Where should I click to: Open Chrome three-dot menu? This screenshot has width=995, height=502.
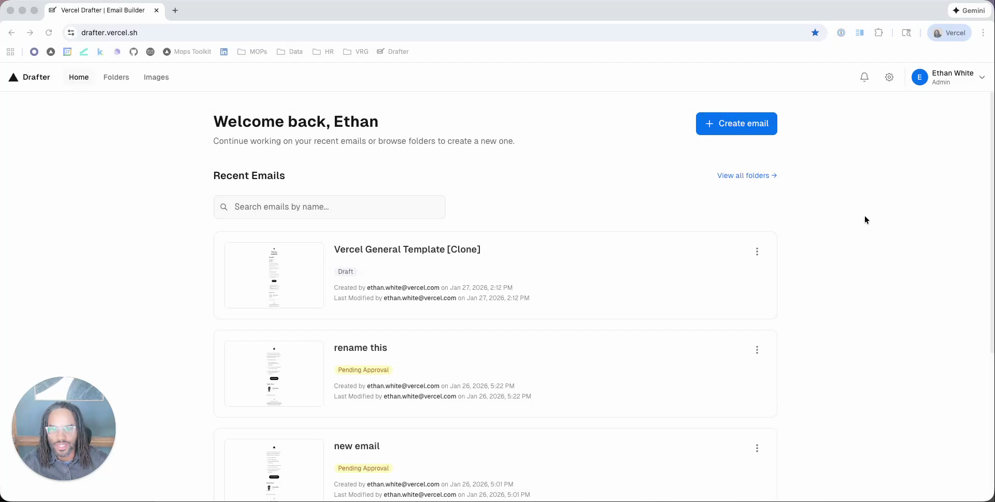coord(983,33)
